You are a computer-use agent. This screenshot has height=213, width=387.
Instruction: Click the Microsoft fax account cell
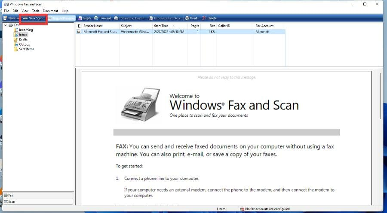(262, 32)
